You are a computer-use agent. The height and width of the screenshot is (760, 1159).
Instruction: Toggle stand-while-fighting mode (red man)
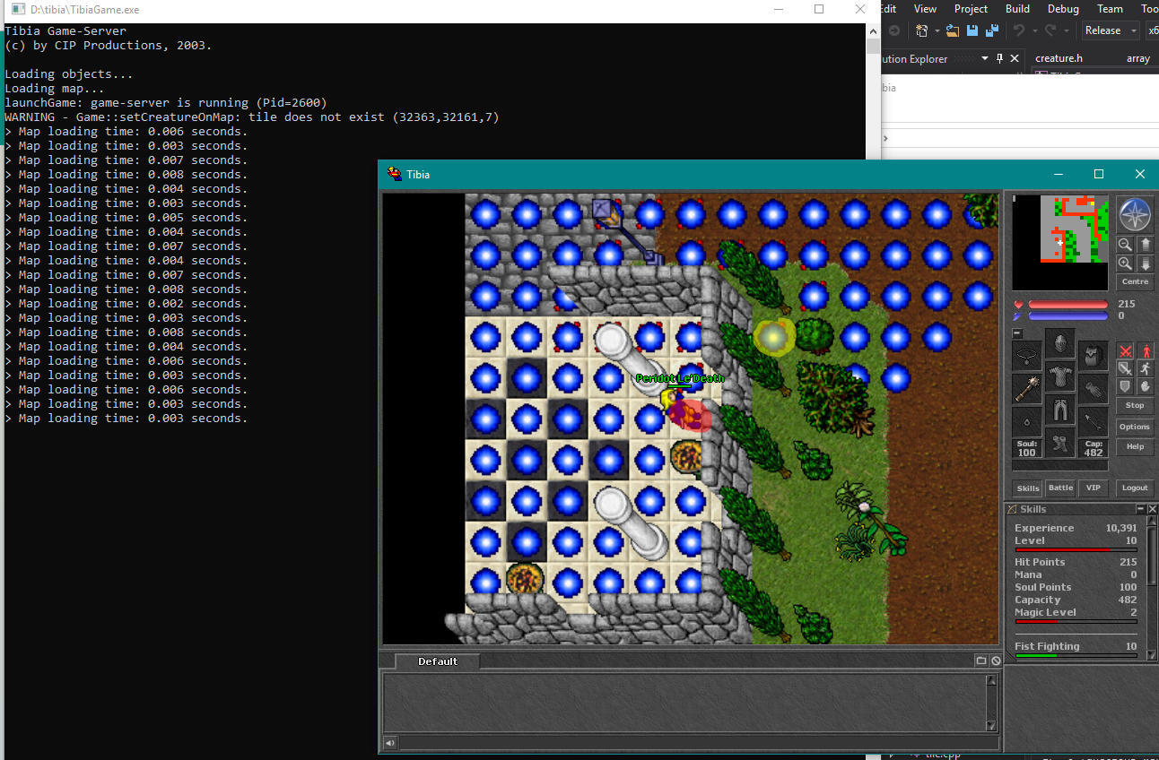1146,350
